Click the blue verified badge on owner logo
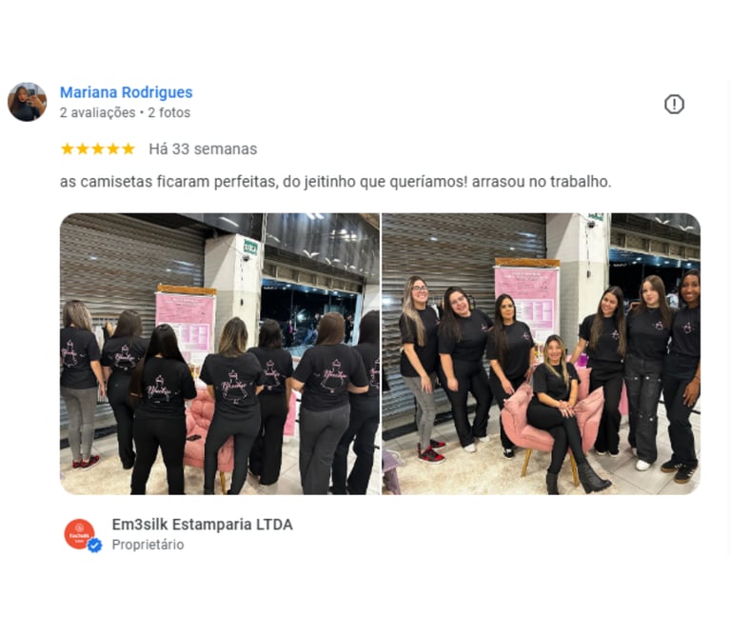Viewport: 731px width, 637px height. pos(94,545)
